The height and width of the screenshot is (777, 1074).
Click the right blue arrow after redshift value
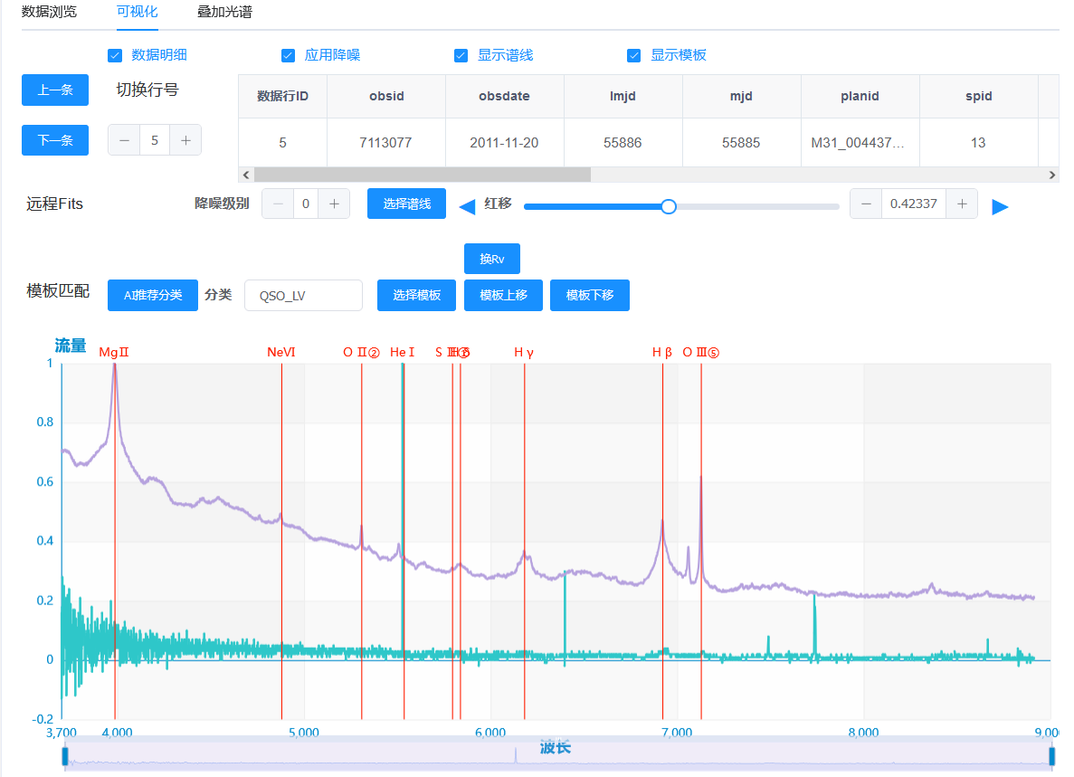(x=1000, y=207)
